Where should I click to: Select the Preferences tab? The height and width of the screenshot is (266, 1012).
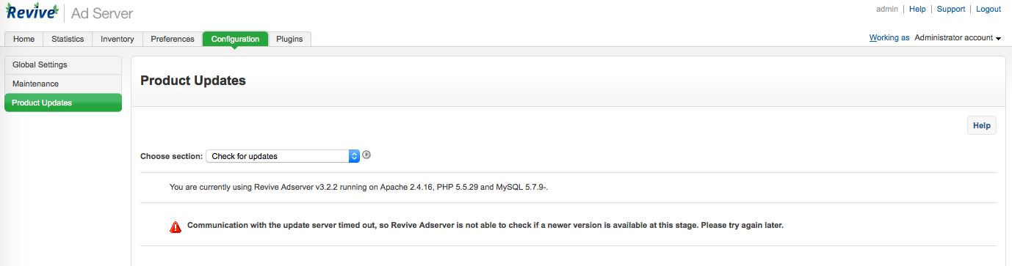pyautogui.click(x=173, y=39)
